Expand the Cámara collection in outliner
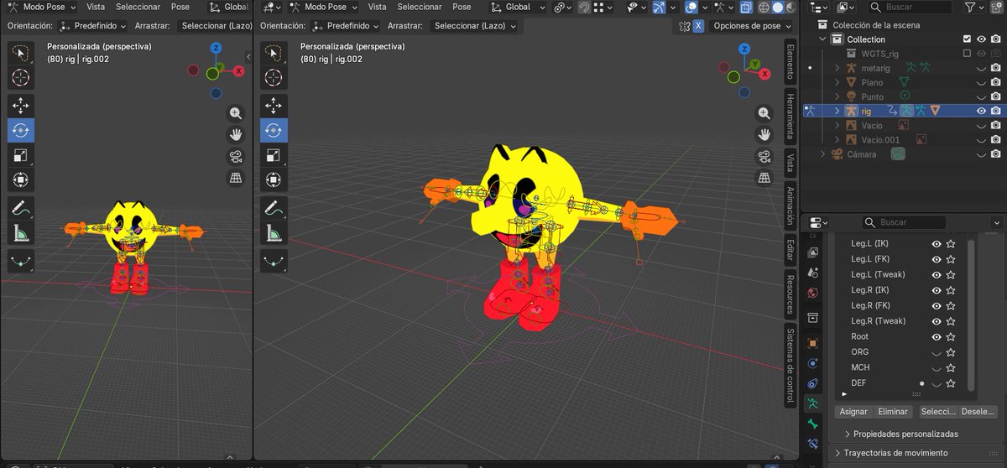This screenshot has width=1007, height=468. 823,154
